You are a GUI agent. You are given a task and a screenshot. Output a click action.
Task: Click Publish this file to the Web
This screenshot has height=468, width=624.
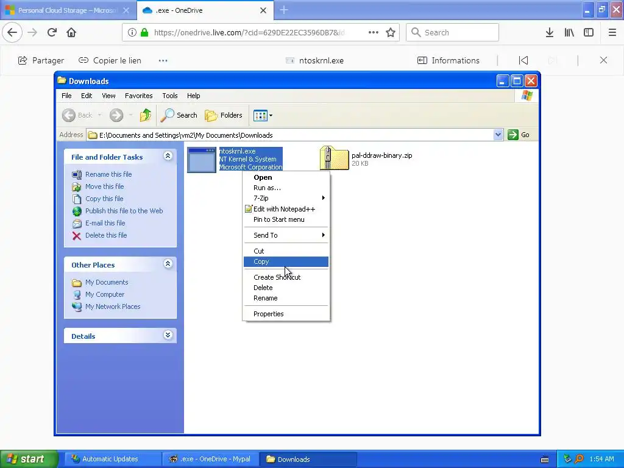[x=124, y=211]
